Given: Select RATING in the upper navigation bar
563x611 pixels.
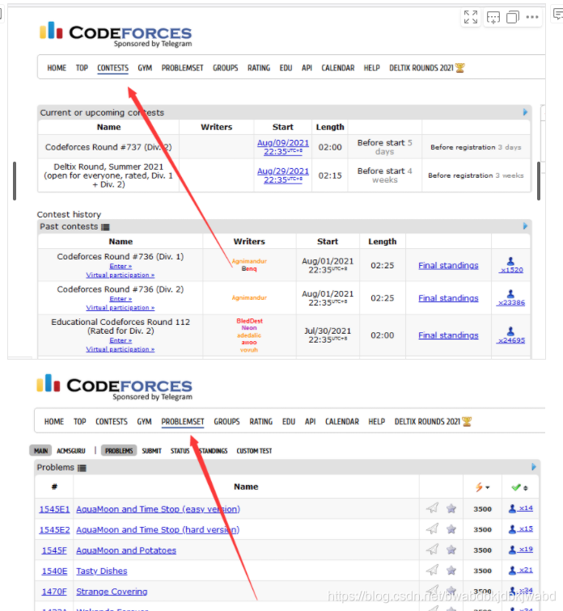Looking at the screenshot, I should (259, 68).
